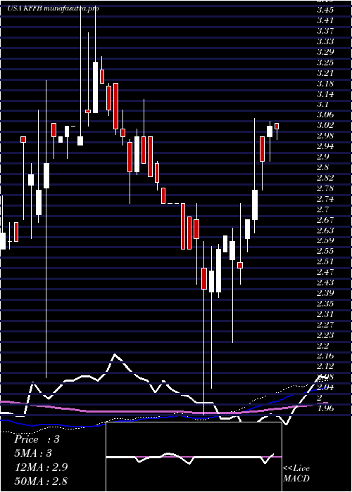Click the 1.96 price axis label

tap(325, 408)
